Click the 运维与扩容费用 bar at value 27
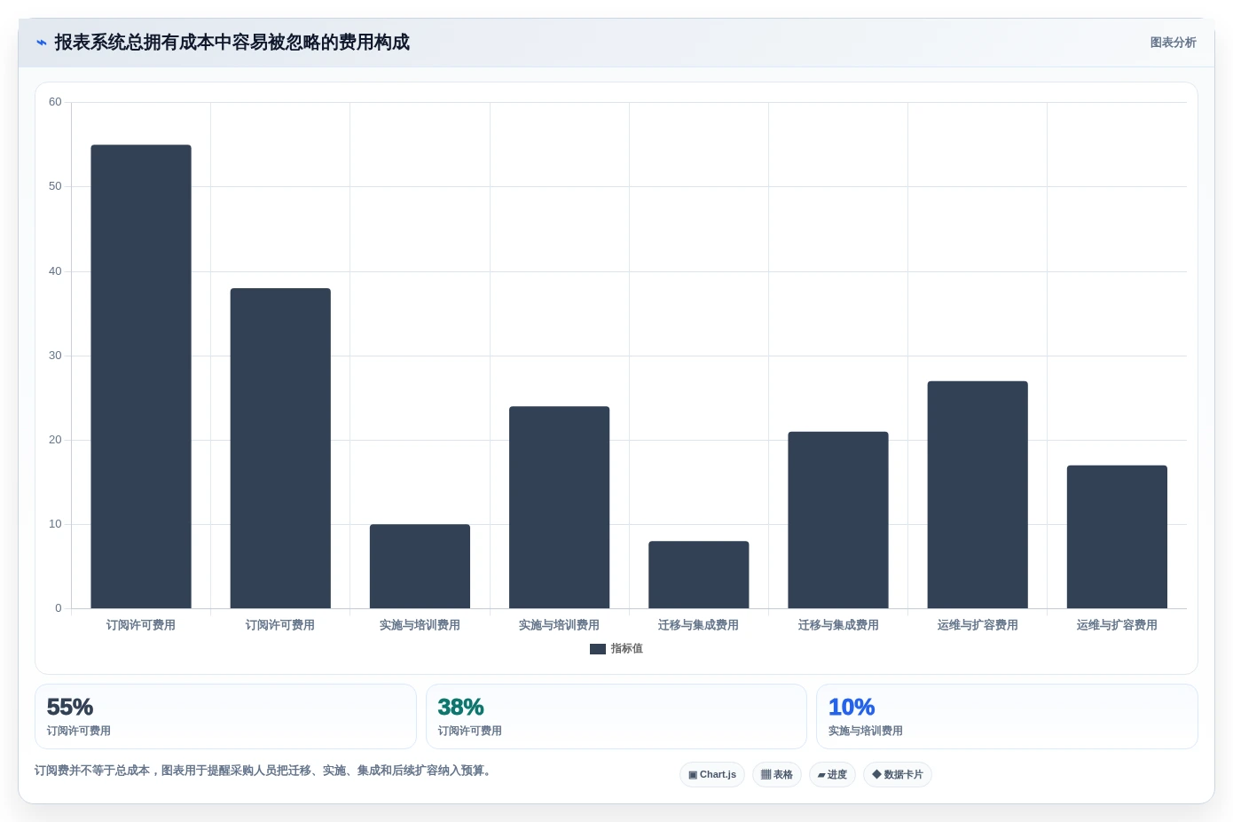 click(978, 495)
